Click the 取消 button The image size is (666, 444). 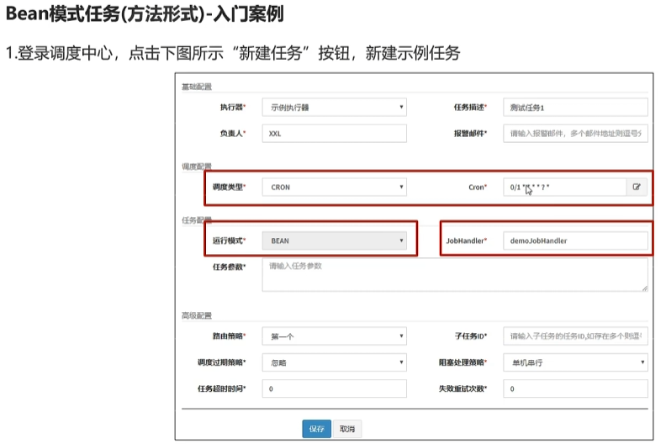346,429
